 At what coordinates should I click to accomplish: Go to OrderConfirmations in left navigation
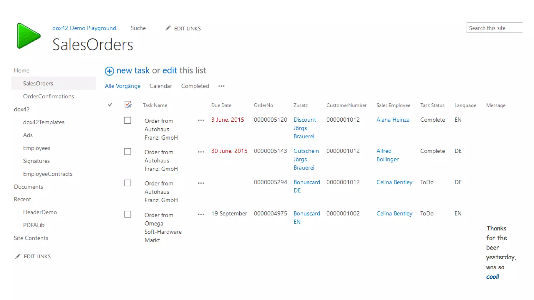coord(48,96)
